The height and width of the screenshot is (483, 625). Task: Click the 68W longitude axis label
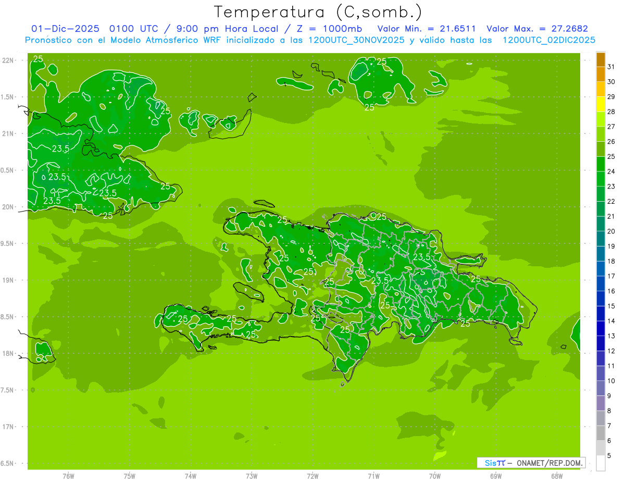pos(557,476)
